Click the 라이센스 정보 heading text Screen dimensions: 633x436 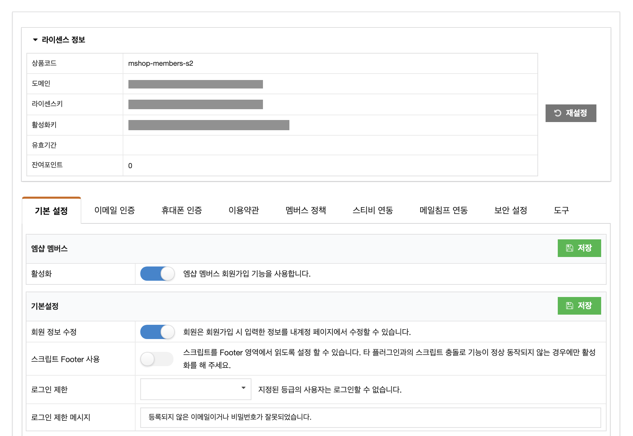(63, 40)
